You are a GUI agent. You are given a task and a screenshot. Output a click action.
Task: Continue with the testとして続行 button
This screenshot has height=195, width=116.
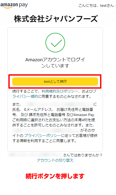click(x=55, y=81)
